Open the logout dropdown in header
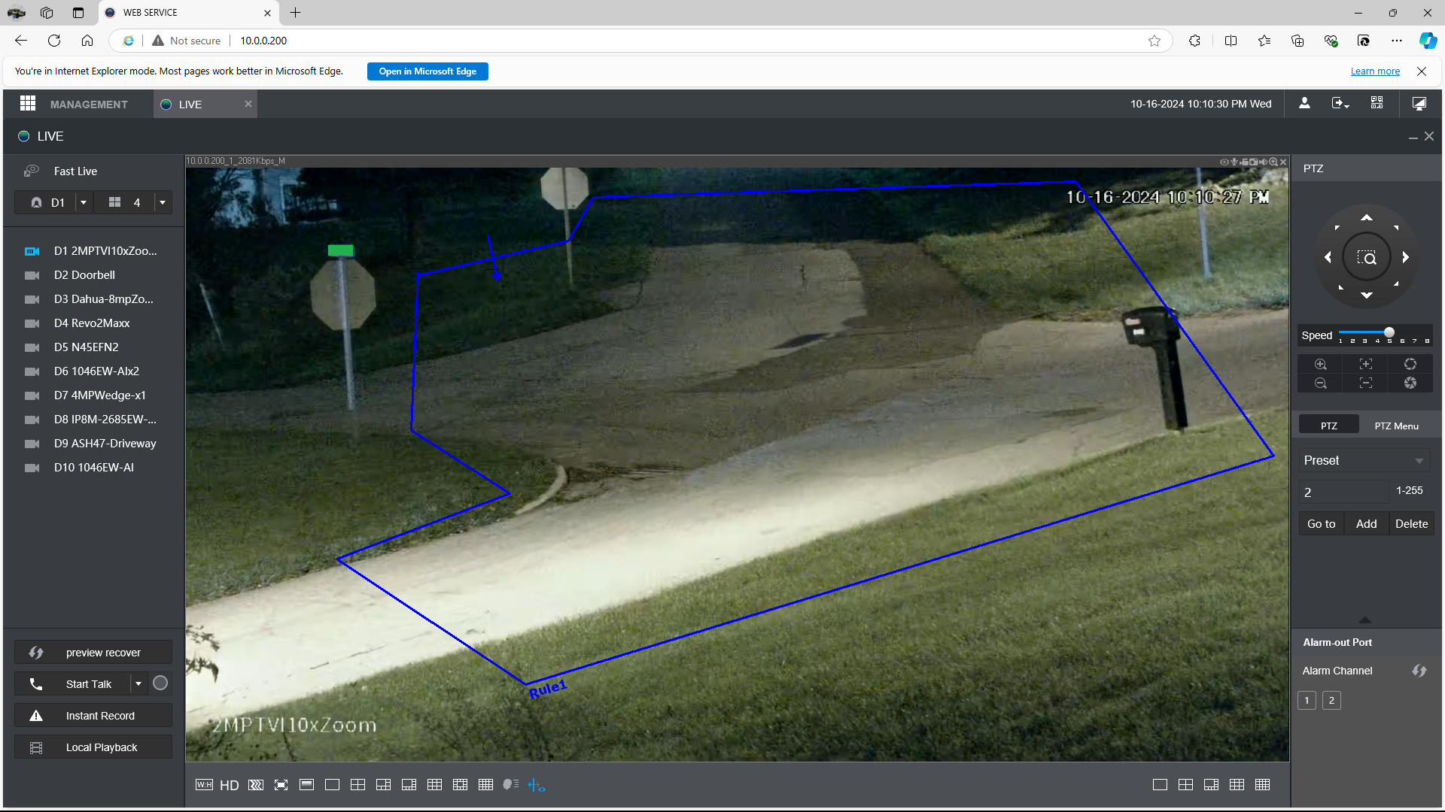This screenshot has width=1445, height=812. 1340,104
